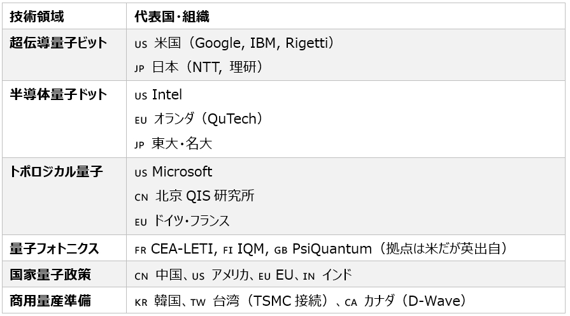Select the 国家量子政策 row label
Viewport: 570px width, 316px height.
pos(50,275)
